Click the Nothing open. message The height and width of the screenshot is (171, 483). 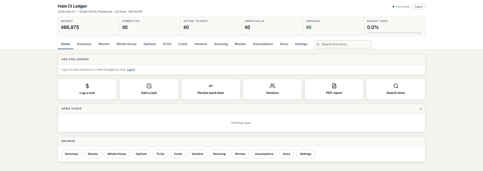click(242, 123)
